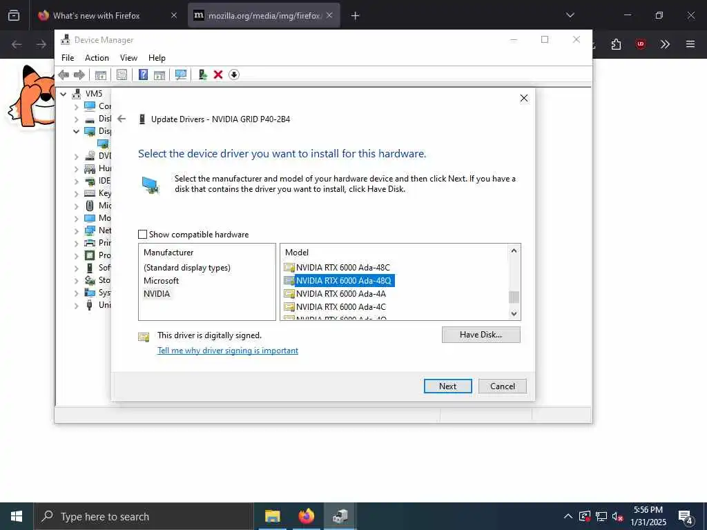Go back using the Update Drivers wizard arrow

coord(122,119)
